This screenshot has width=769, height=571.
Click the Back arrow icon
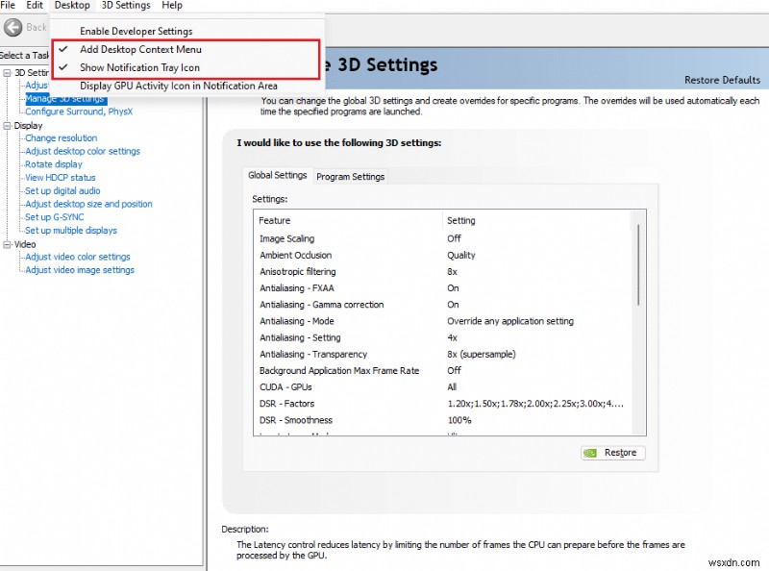(x=13, y=28)
